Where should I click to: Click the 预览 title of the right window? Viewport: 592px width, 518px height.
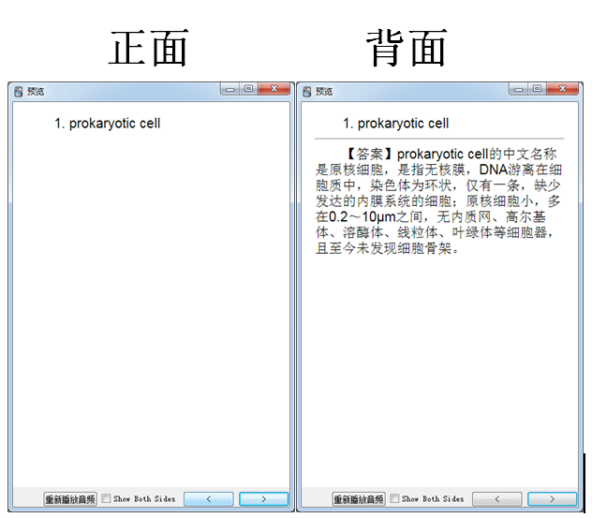[324, 92]
